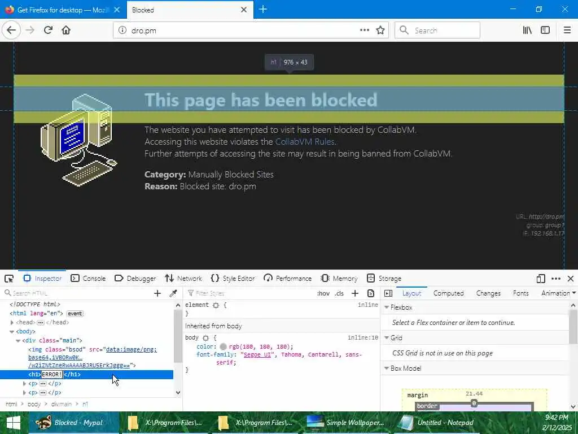This screenshot has width=578, height=434.
Task: Open the Inspector tab
Action: [x=42, y=279]
